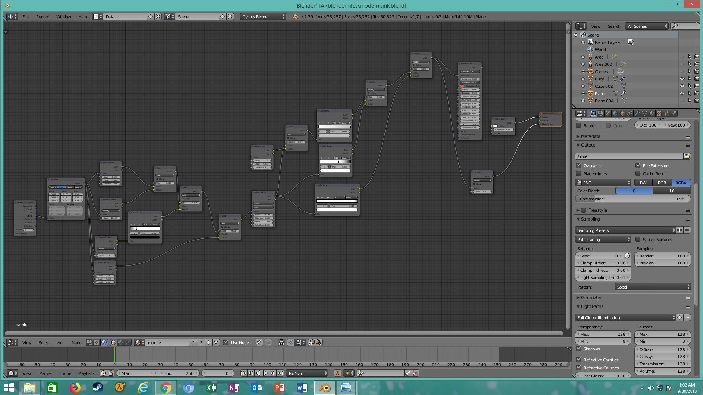Open the Path Tracing integrator dropdown
The image size is (703, 395).
[x=603, y=240]
